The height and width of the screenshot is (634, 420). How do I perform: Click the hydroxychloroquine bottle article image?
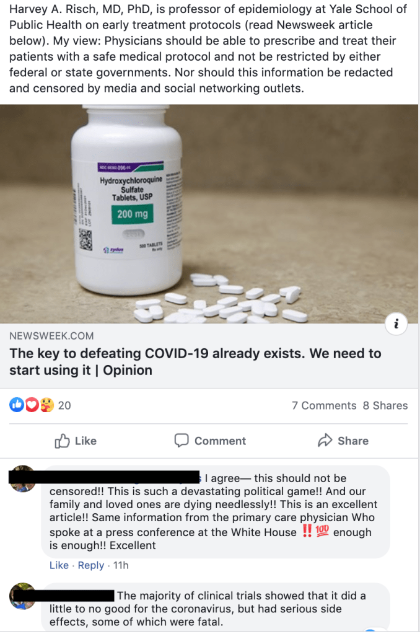coord(209,214)
